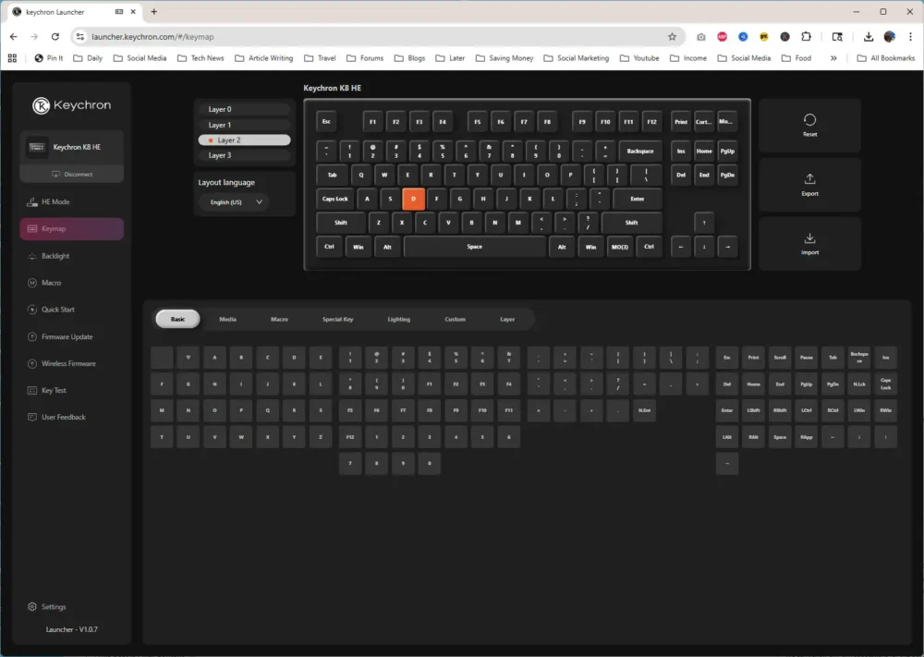
Task: Open the Keymap section in sidebar
Action: pos(71,228)
